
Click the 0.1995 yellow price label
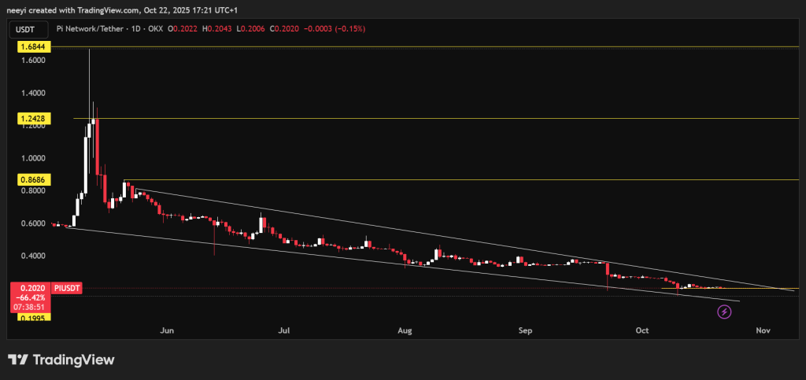tap(30, 317)
